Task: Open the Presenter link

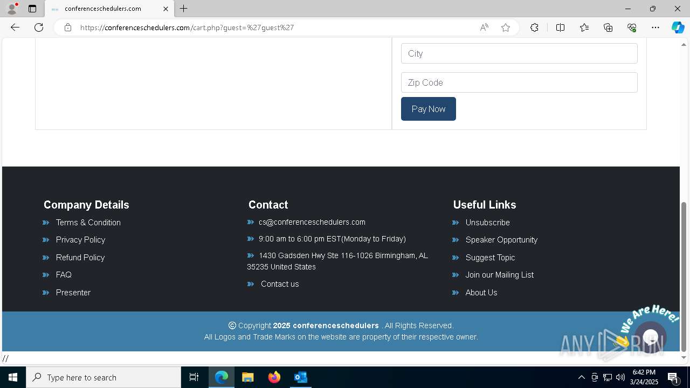Action: tap(73, 293)
